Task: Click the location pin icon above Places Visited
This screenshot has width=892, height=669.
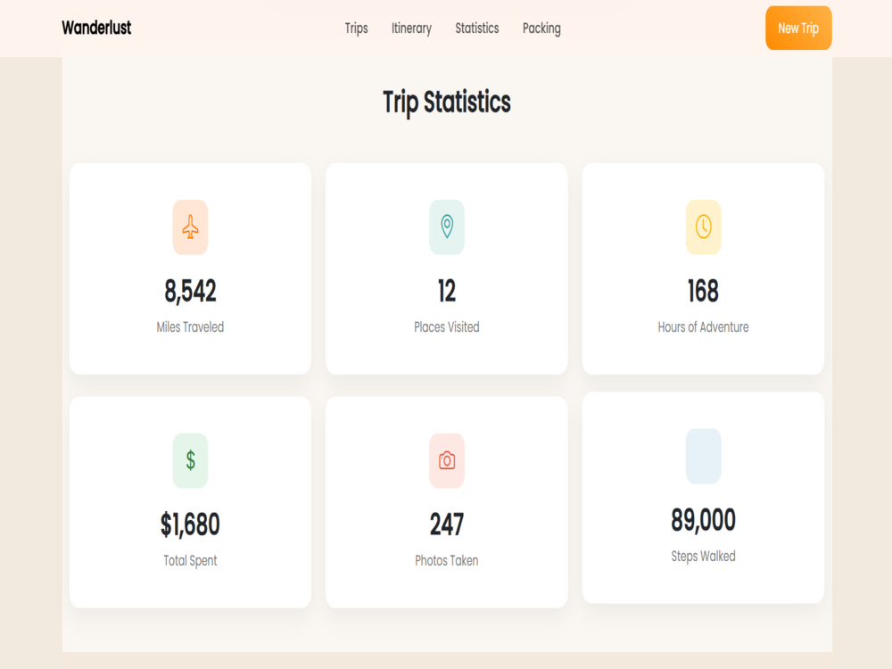Action: (x=447, y=227)
